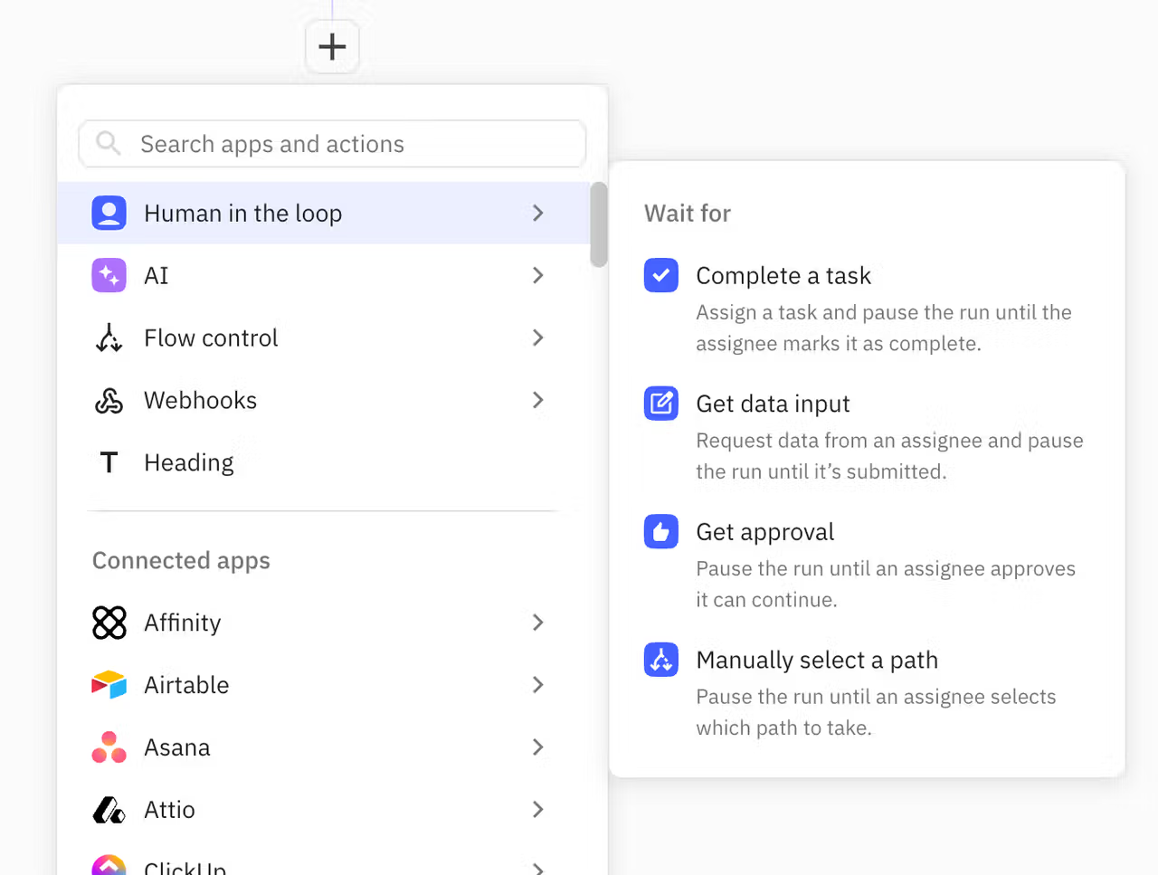
Task: Click the Webhooks icon
Action: [109, 400]
